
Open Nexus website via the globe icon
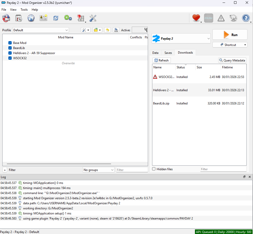point(31,18)
